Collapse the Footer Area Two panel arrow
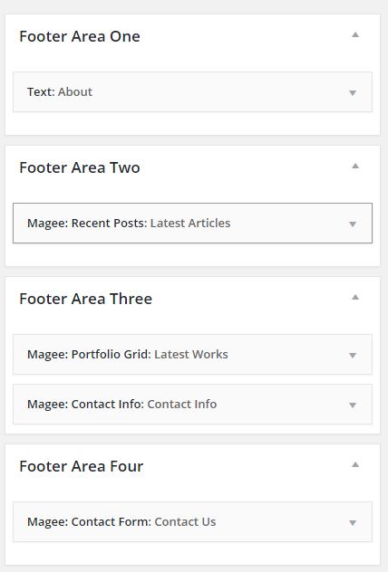This screenshot has height=572, width=388. point(355,167)
